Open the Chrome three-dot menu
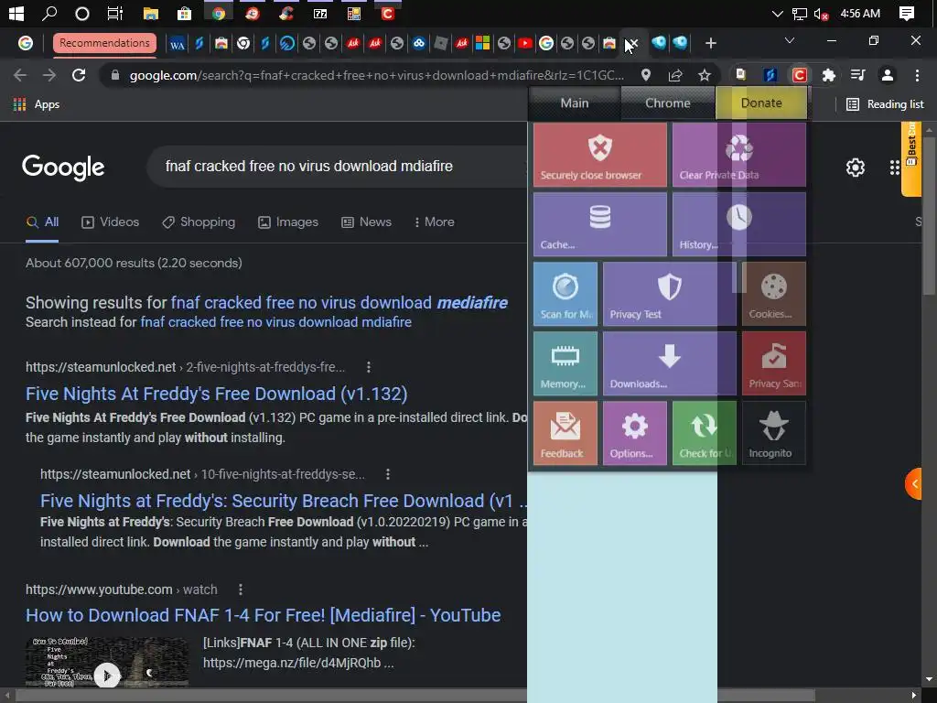Screen dimensions: 937x703 (x=917, y=75)
